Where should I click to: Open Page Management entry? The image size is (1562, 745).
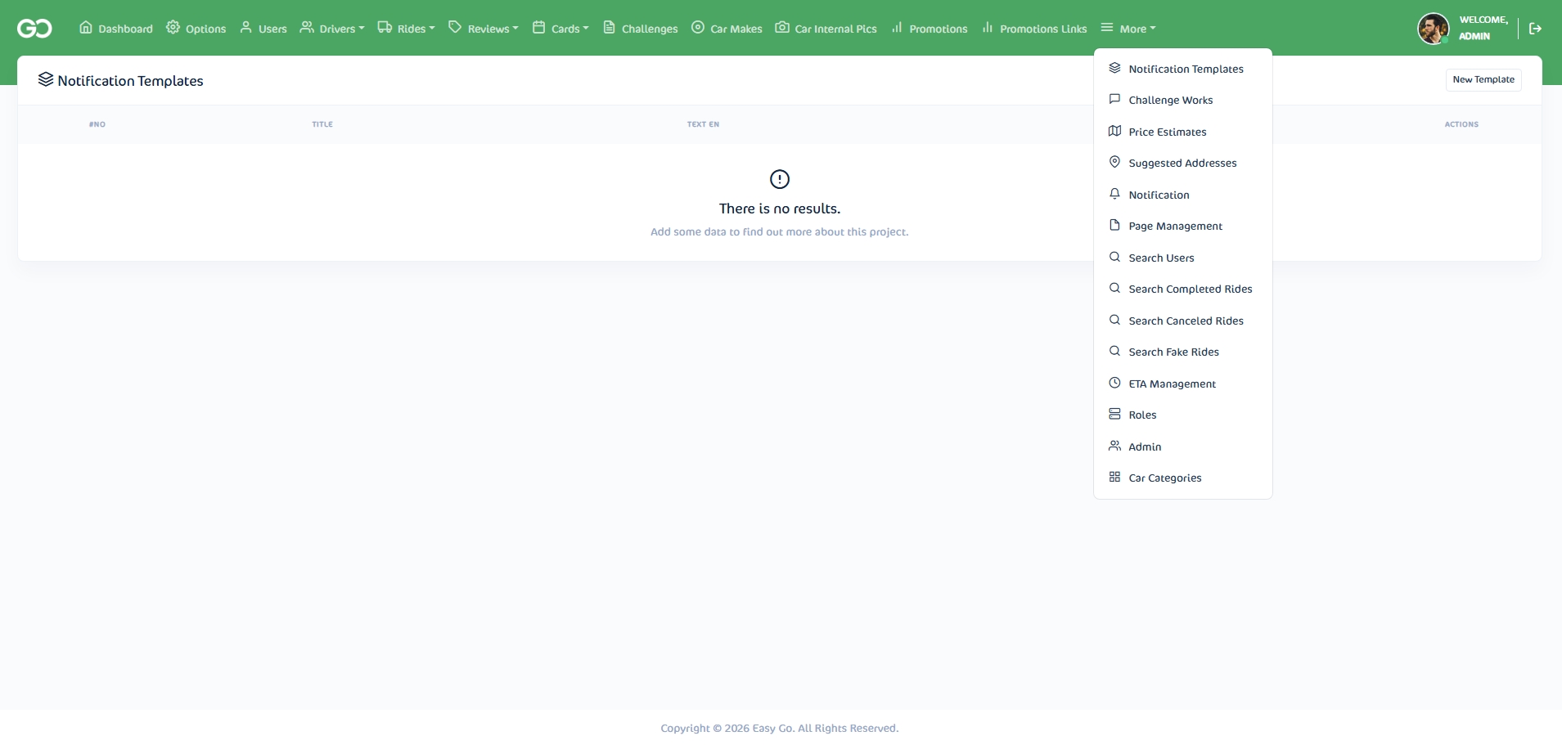coord(1174,226)
